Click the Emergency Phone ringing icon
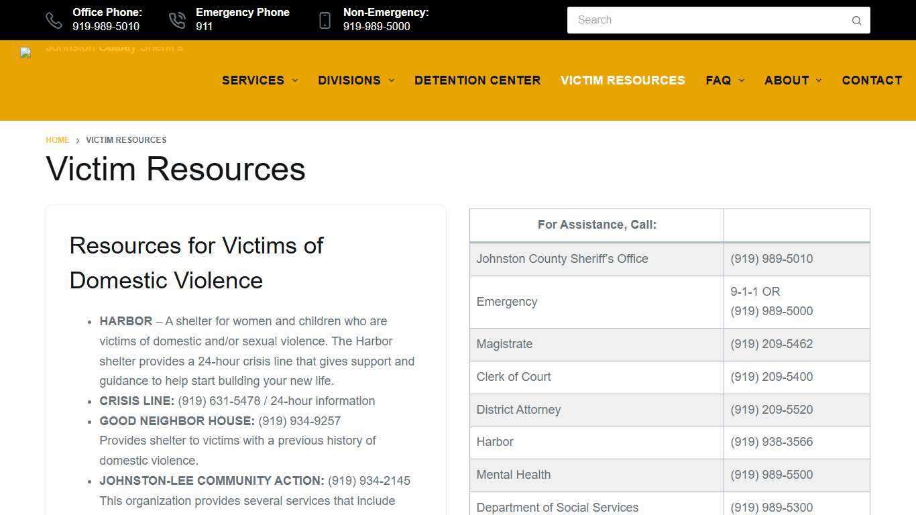The width and height of the screenshot is (916, 515). click(x=177, y=19)
